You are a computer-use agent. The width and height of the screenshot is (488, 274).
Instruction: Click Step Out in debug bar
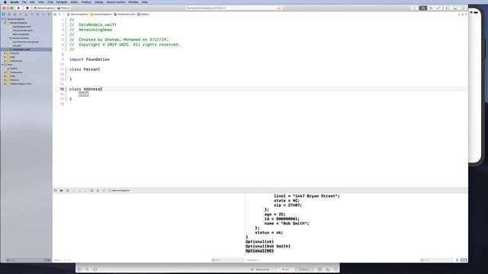[x=85, y=190]
